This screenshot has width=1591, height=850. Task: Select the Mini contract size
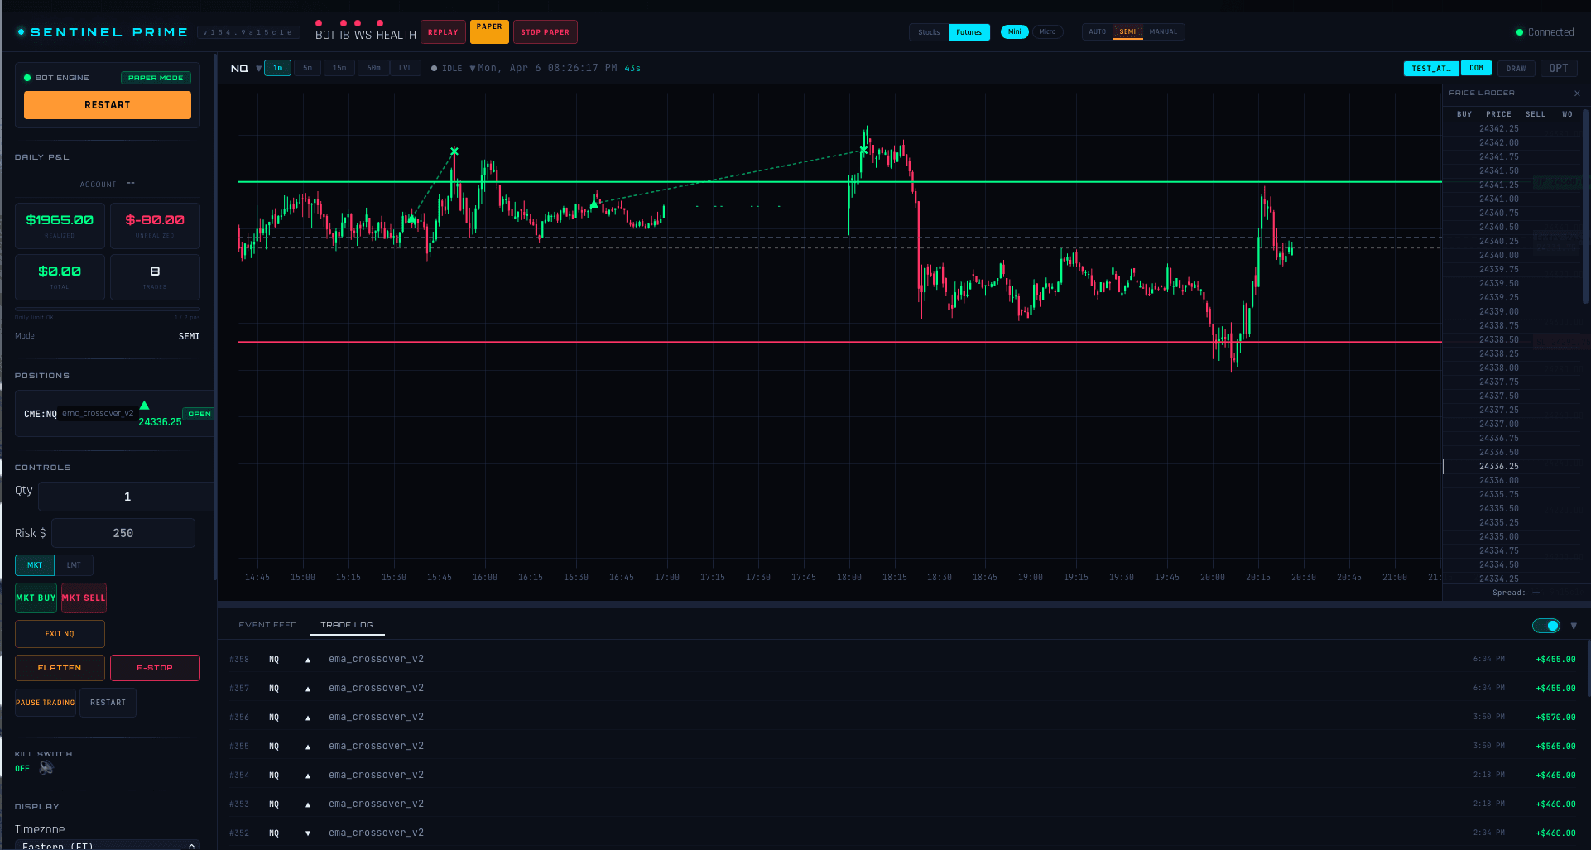point(1015,31)
